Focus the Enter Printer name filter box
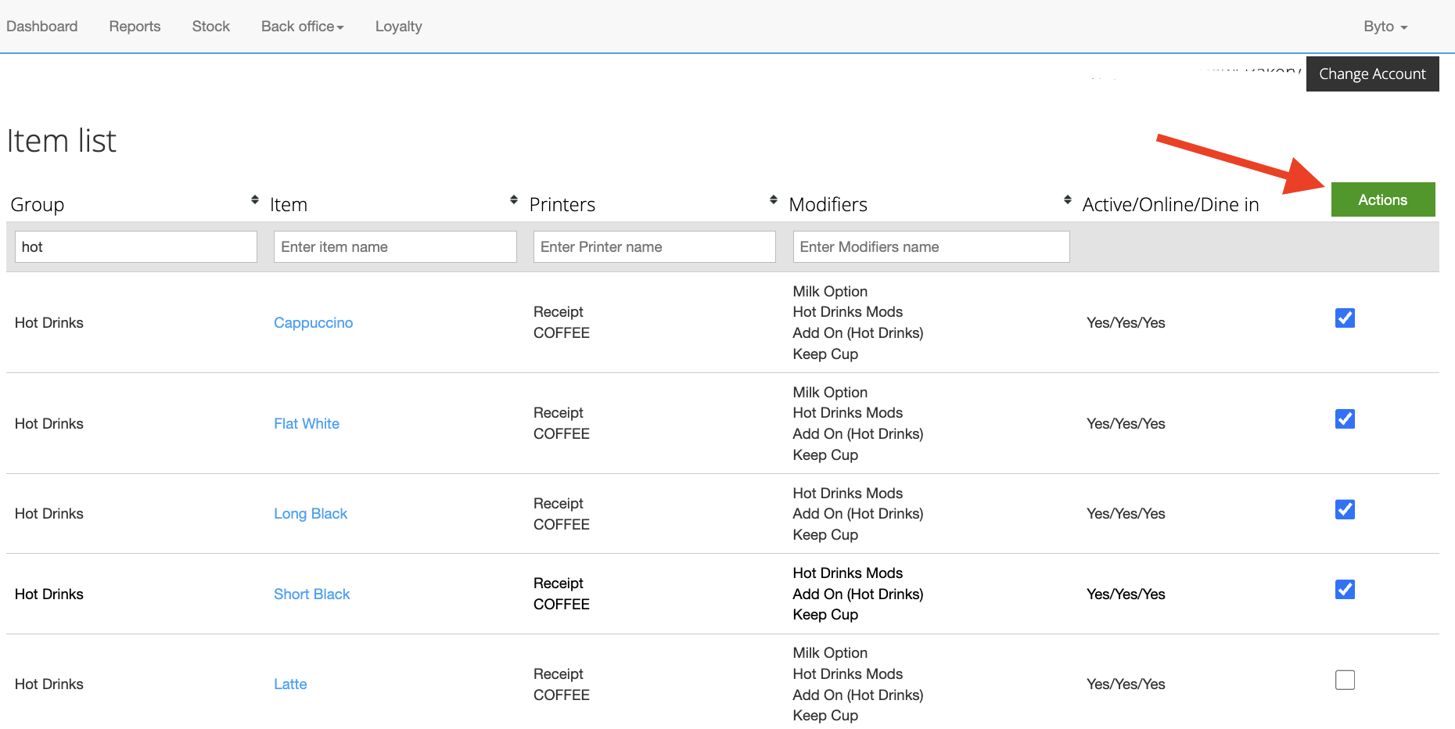 [x=654, y=247]
